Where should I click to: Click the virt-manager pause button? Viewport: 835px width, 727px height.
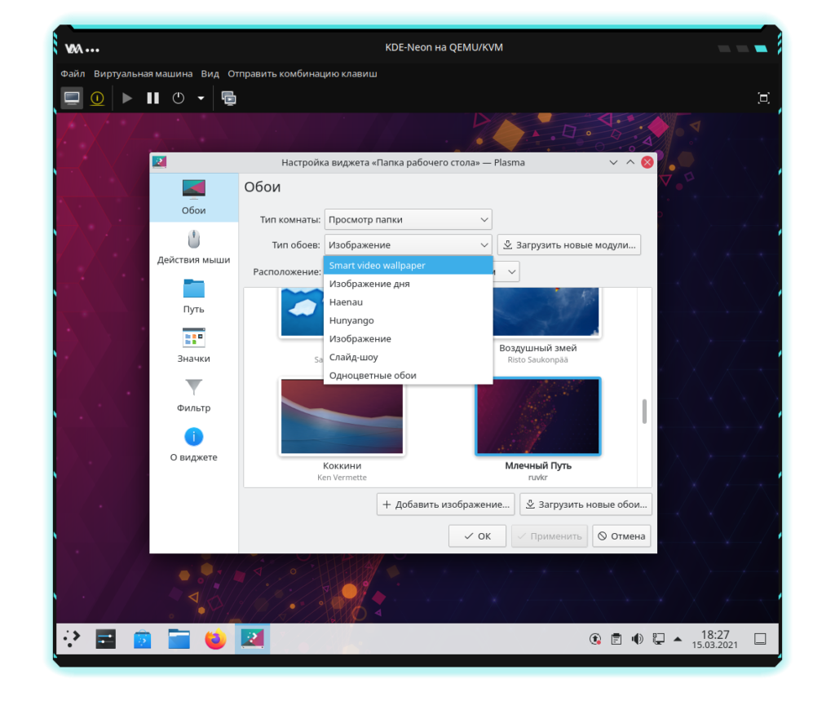pos(152,99)
